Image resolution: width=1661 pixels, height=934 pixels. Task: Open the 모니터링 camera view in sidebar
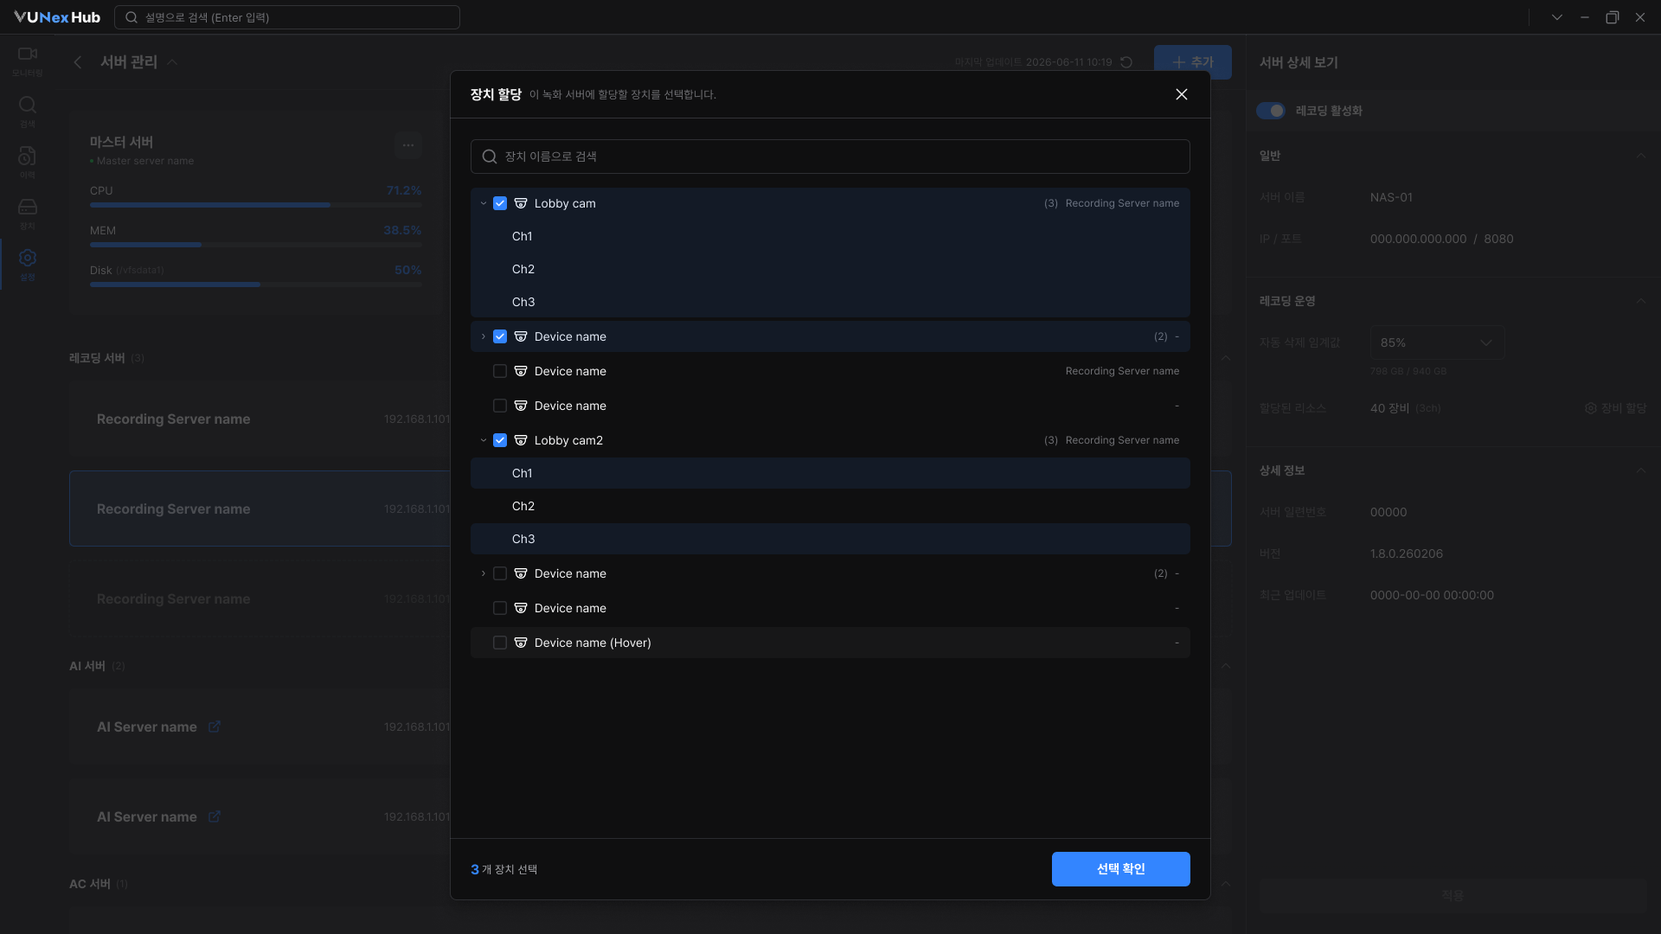28,61
